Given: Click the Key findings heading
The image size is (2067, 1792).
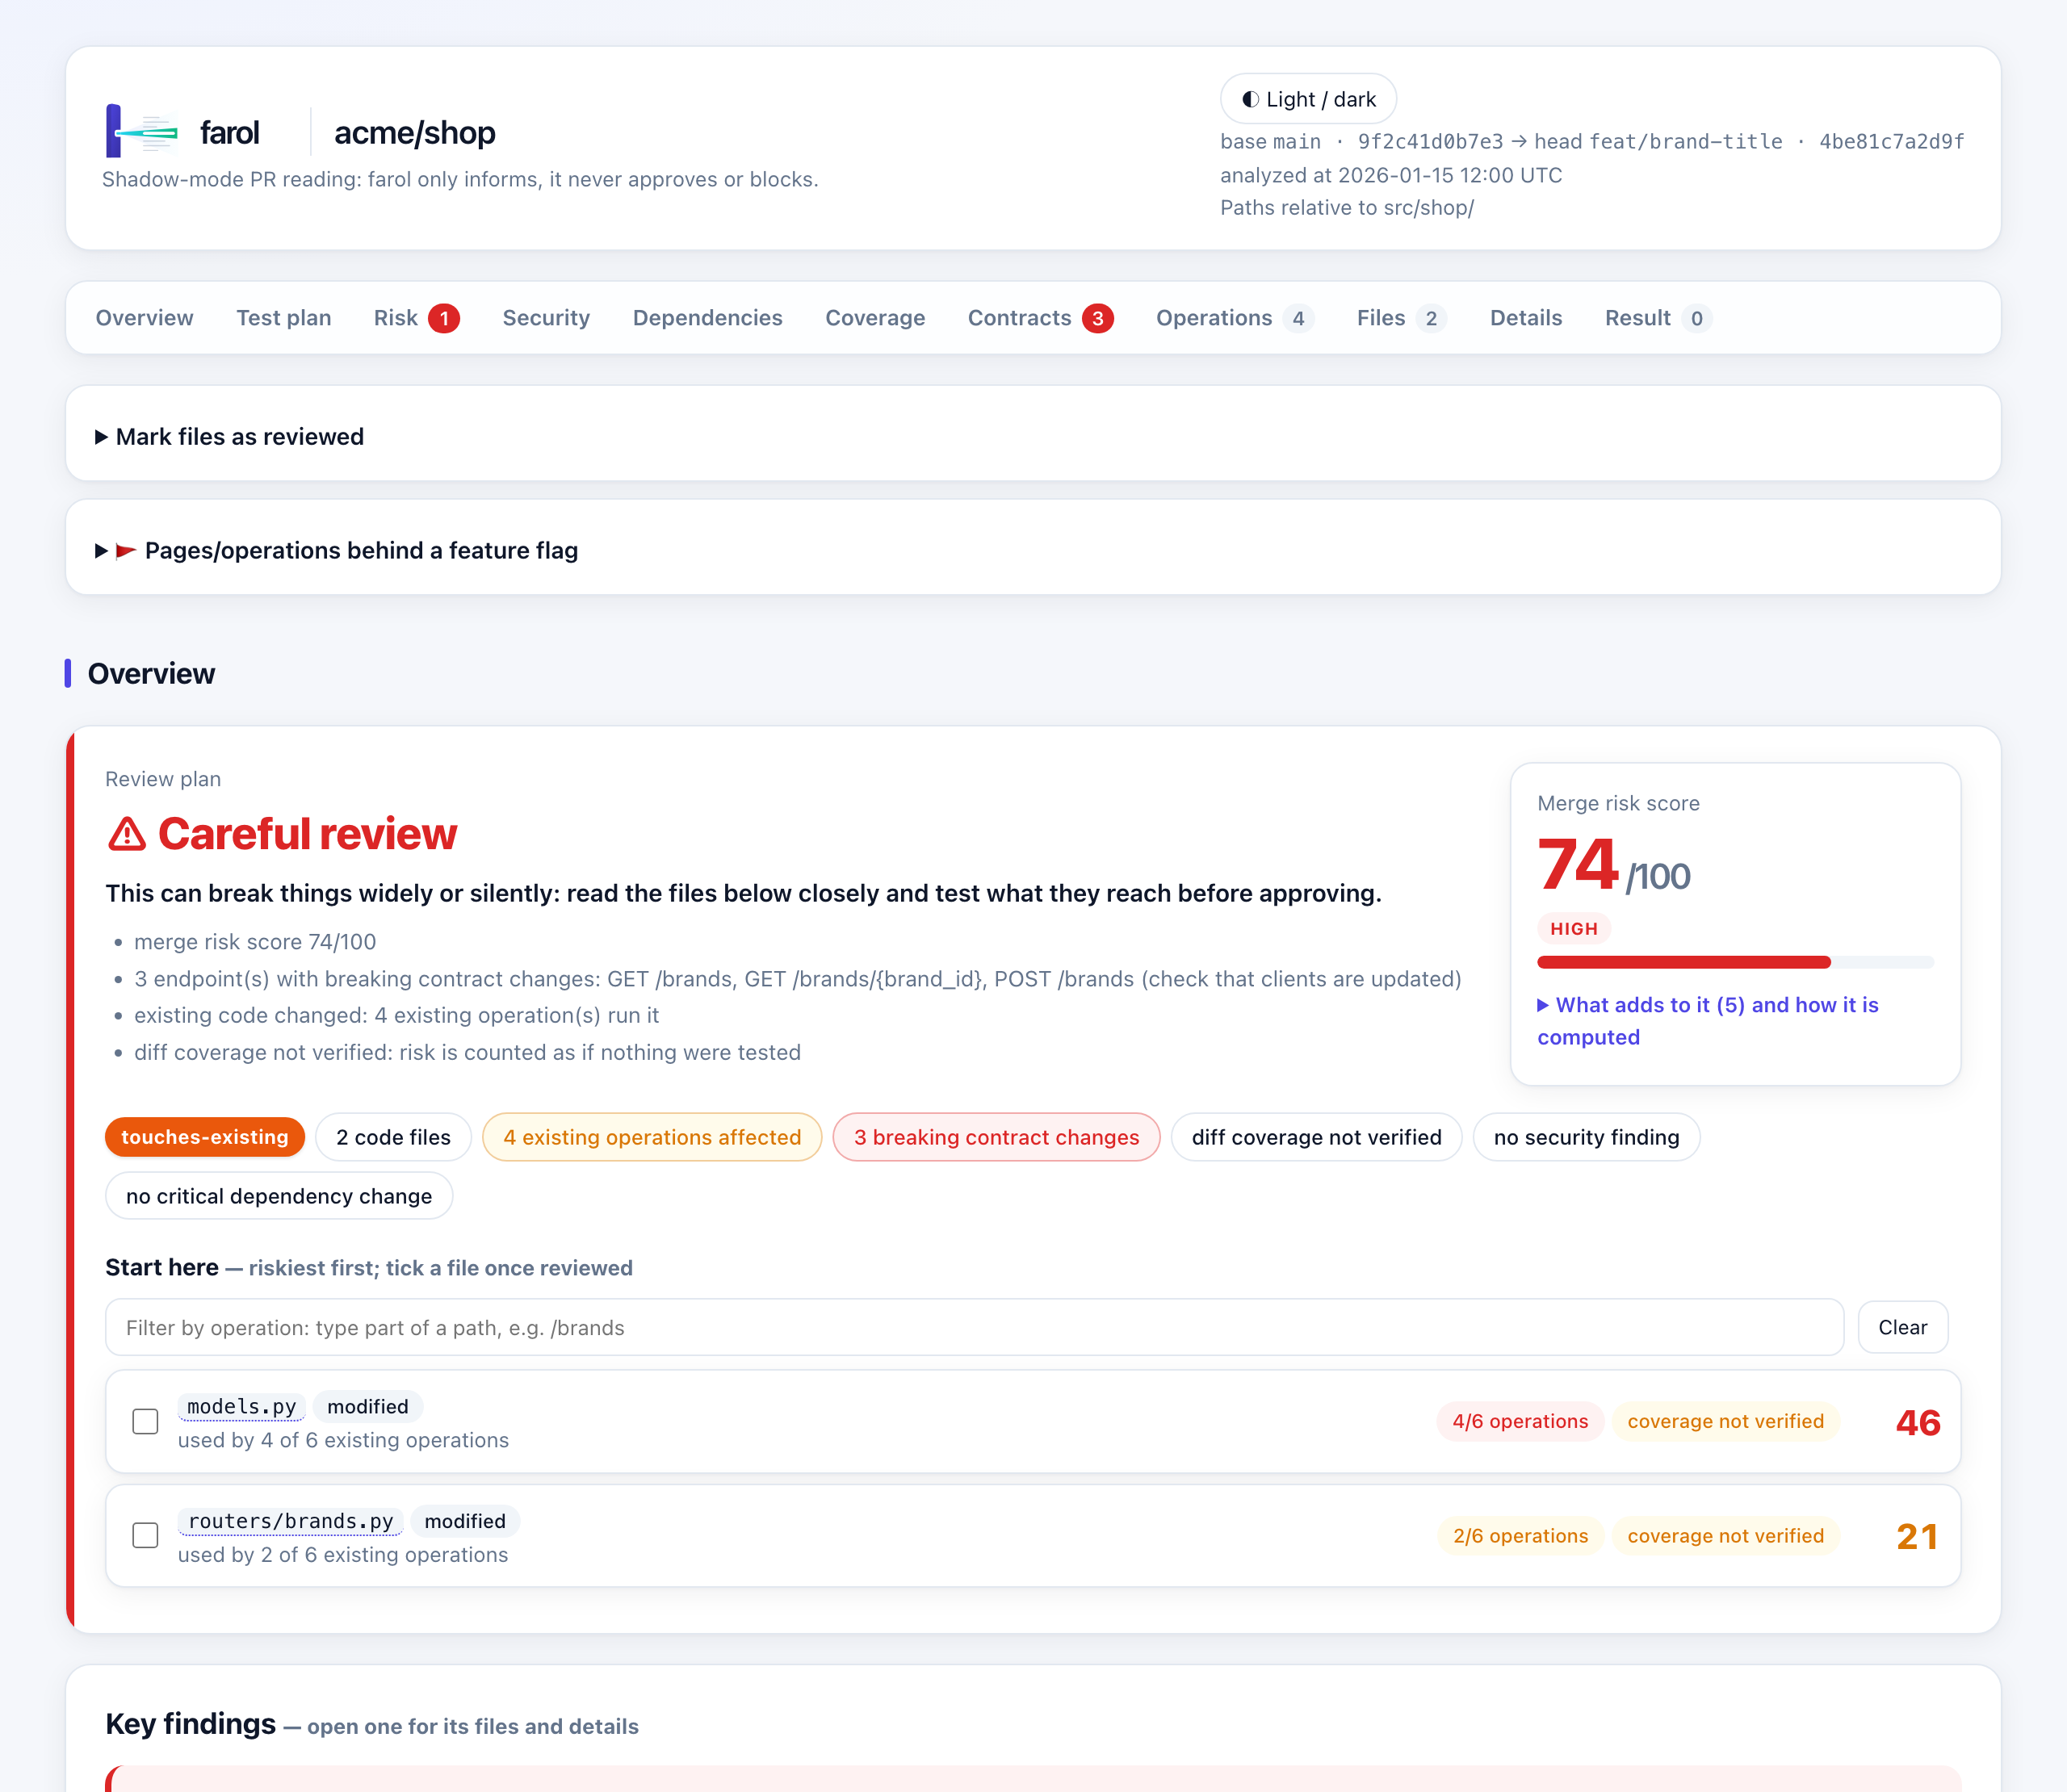Looking at the screenshot, I should pyautogui.click(x=190, y=1723).
